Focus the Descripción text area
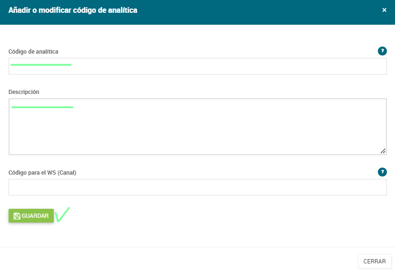The image size is (395, 271). click(x=197, y=127)
